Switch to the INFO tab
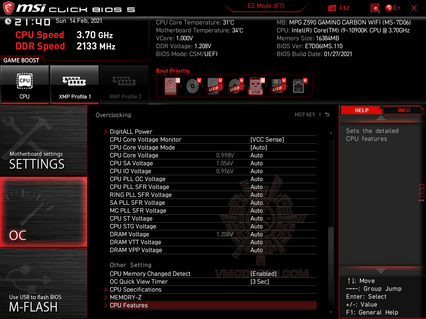 pos(403,110)
